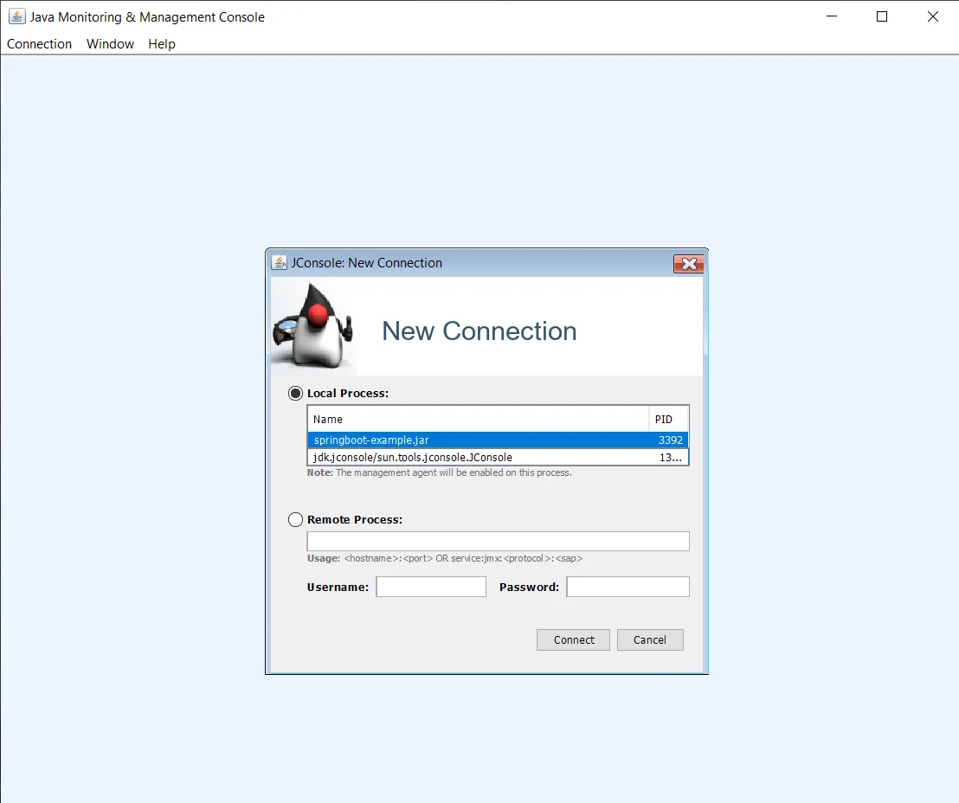The height and width of the screenshot is (803, 959).
Task: Select the Remote Process radio button
Action: coord(295,520)
